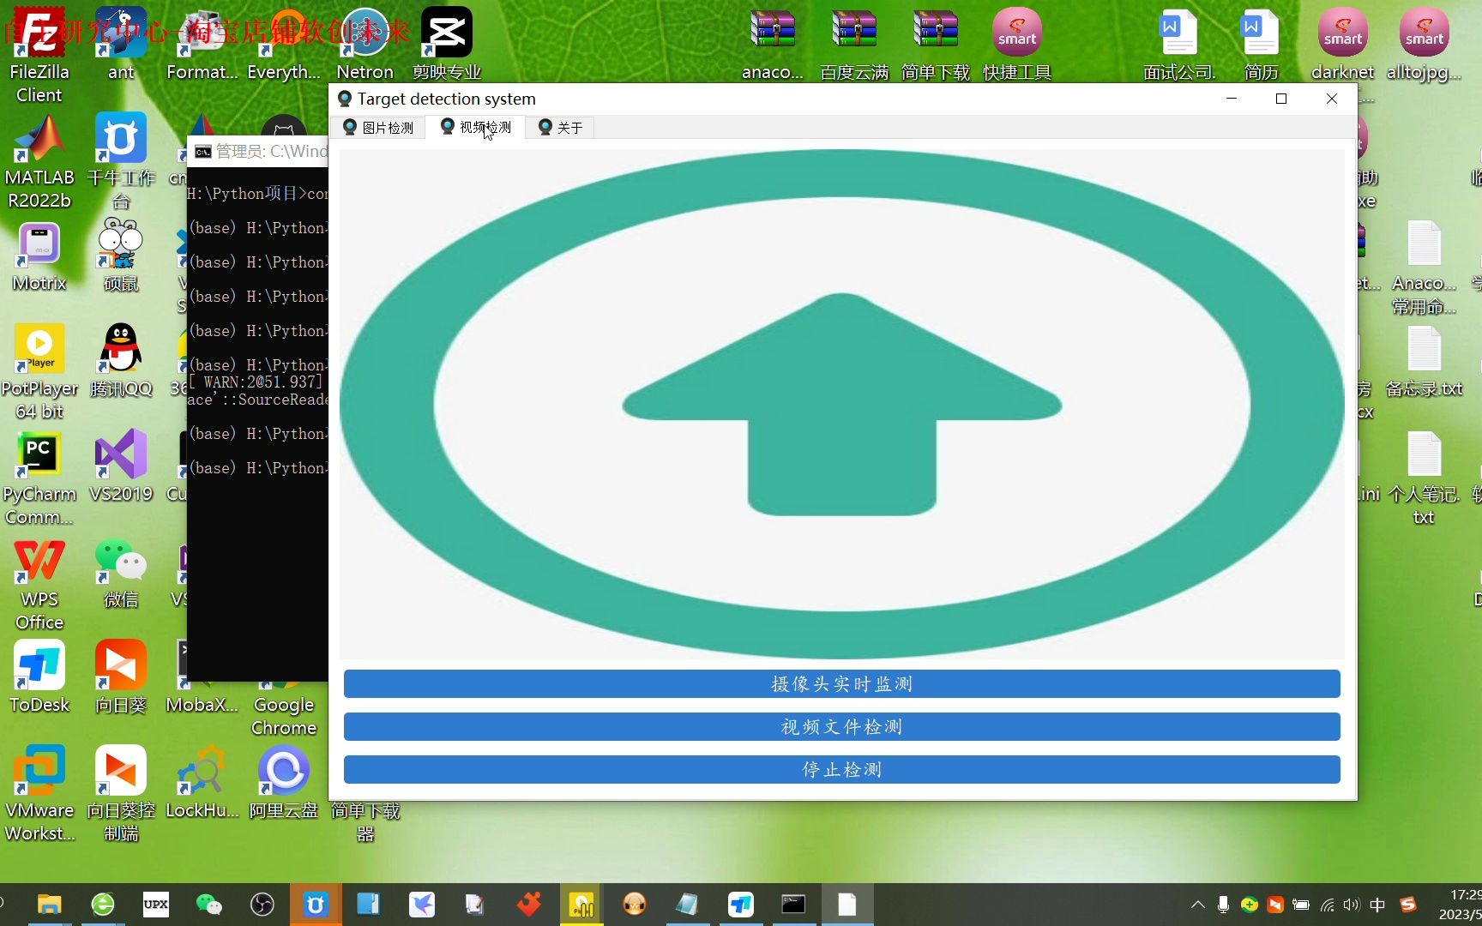Launch PyCharm Community from desktop
This screenshot has width=1482, height=926.
(39, 478)
